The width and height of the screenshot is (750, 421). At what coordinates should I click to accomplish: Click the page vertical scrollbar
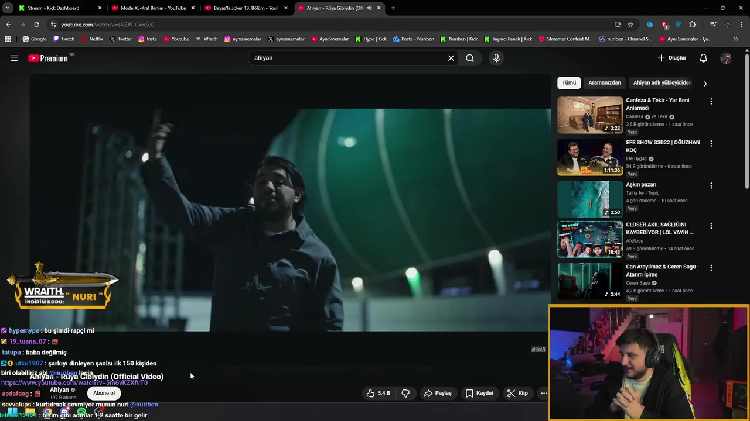coord(746,120)
